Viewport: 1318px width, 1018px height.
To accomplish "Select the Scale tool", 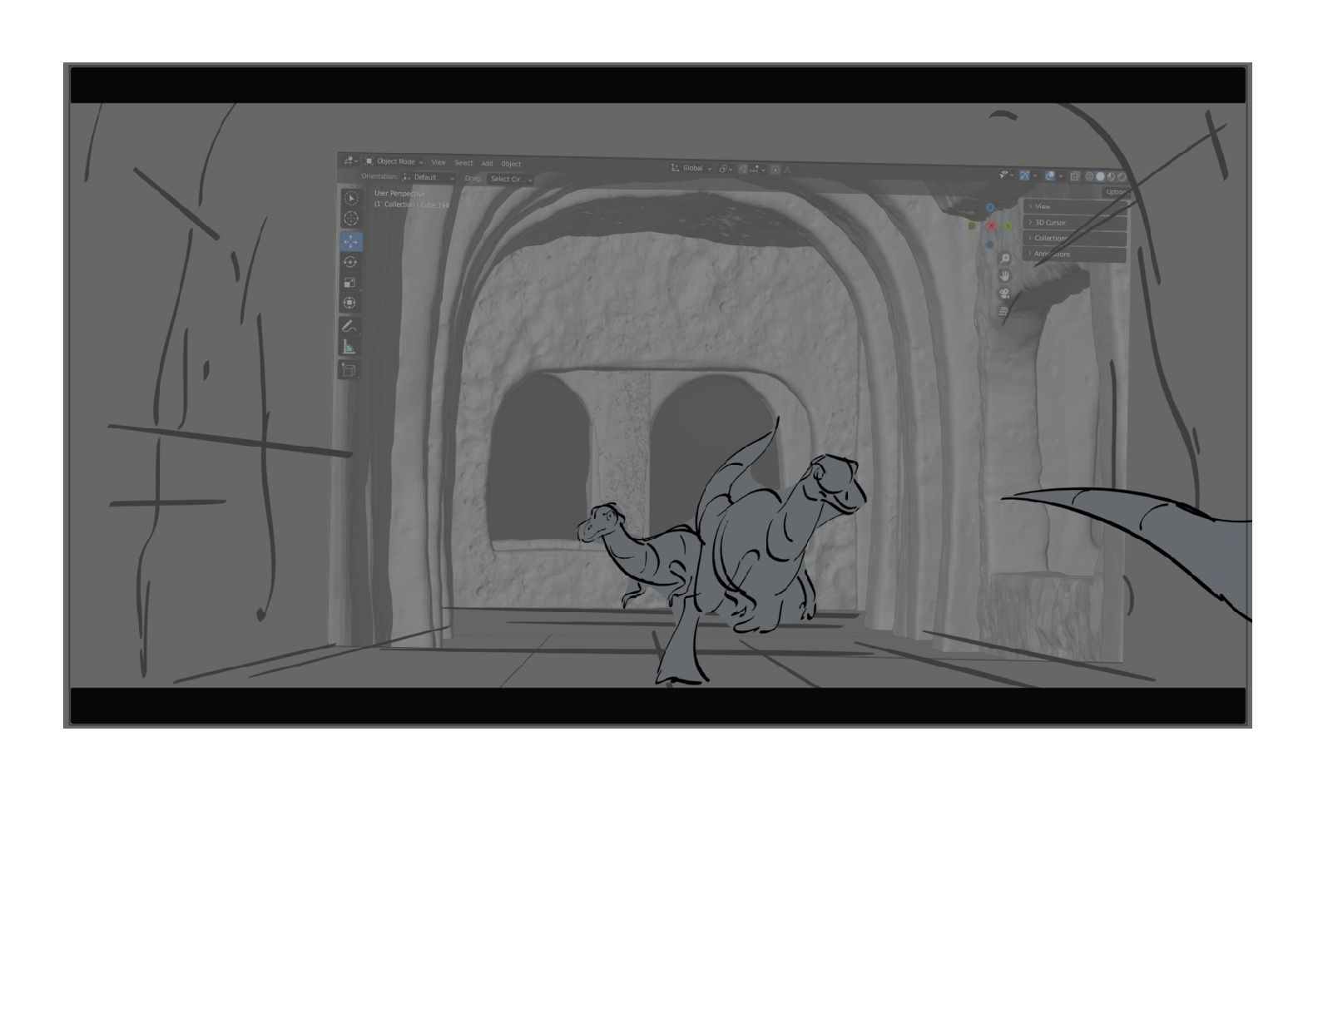I will [349, 283].
